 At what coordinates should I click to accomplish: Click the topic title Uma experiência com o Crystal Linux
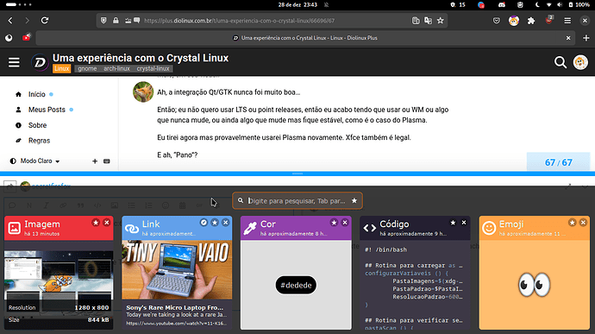click(141, 58)
